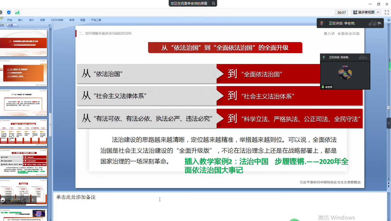
Task: Click the blue security shield icon
Action: pos(9,12)
